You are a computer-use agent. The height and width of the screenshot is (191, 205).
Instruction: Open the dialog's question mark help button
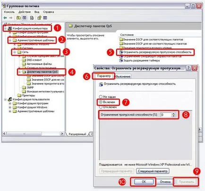coord(188,68)
